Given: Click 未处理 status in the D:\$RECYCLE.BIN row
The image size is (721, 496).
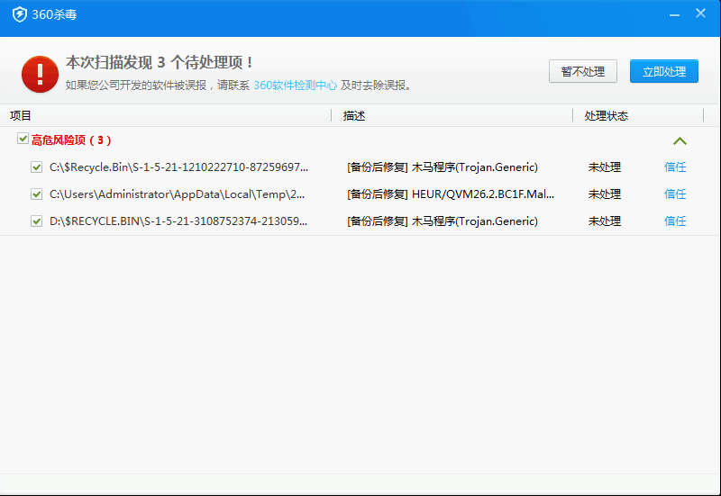Looking at the screenshot, I should click(604, 221).
